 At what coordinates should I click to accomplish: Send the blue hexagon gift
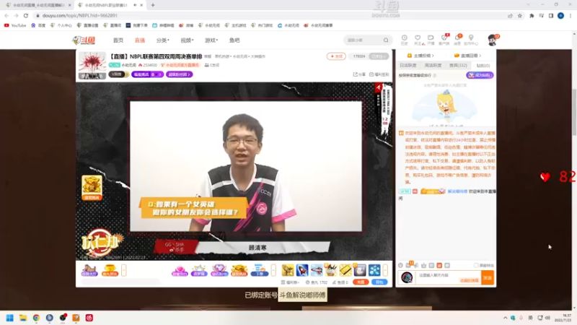pos(374,270)
